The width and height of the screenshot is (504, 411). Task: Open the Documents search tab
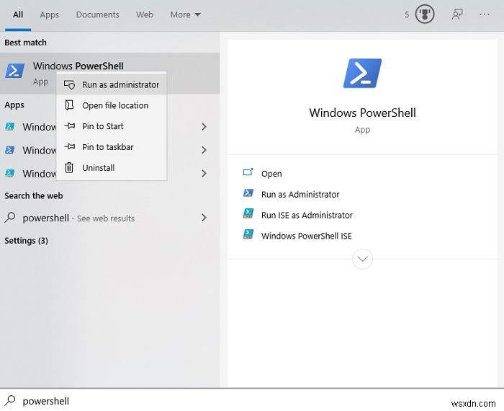[97, 15]
